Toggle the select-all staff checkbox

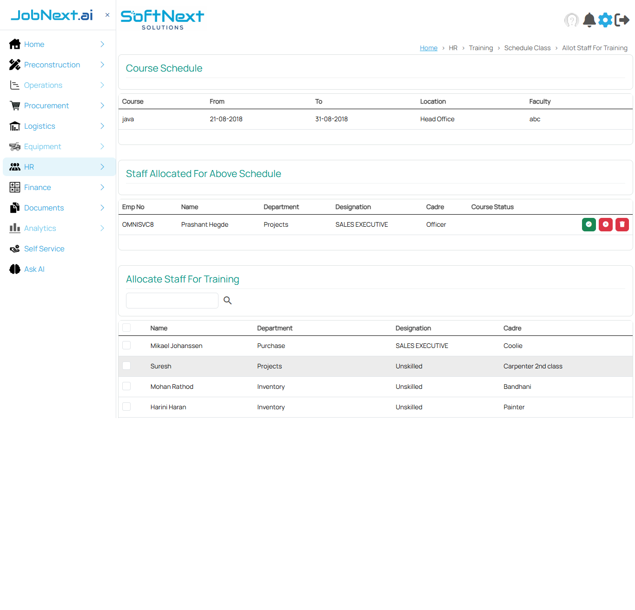pyautogui.click(x=126, y=327)
